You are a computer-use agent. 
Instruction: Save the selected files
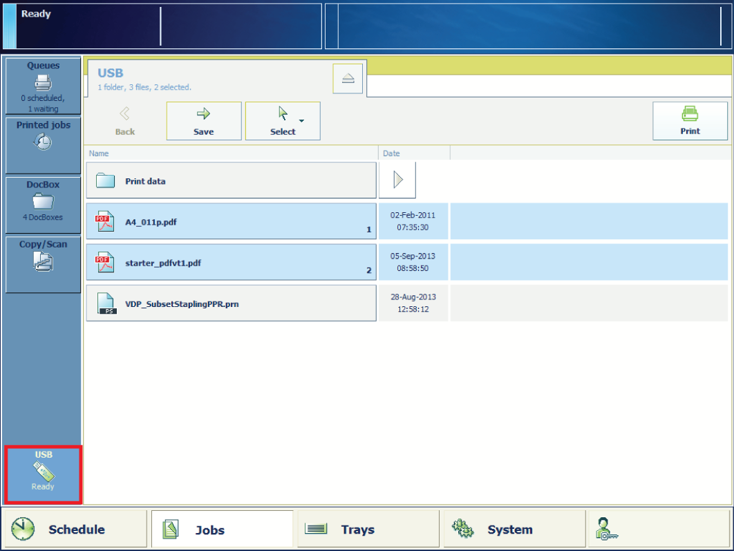(204, 121)
